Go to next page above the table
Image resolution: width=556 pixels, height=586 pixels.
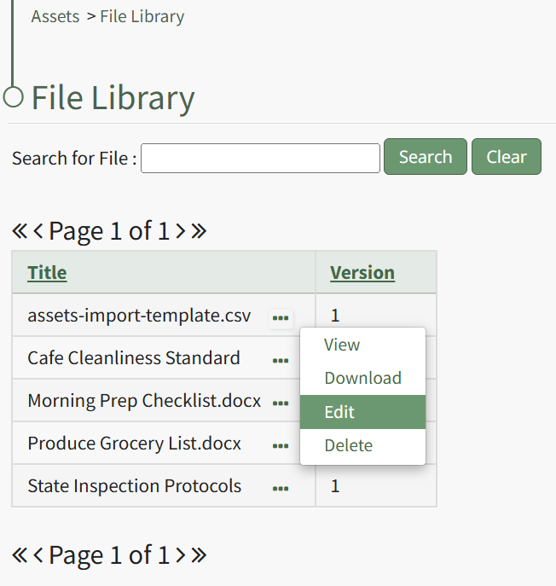click(180, 231)
